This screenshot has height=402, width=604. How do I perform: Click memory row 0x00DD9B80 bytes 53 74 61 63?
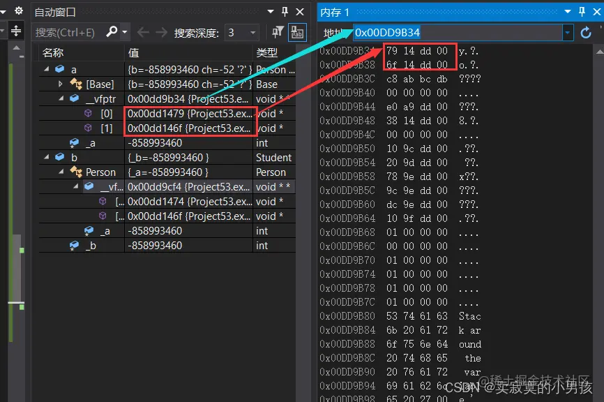point(417,316)
